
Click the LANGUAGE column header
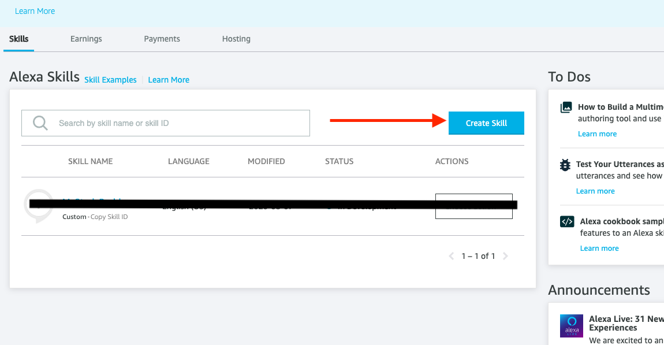(188, 161)
